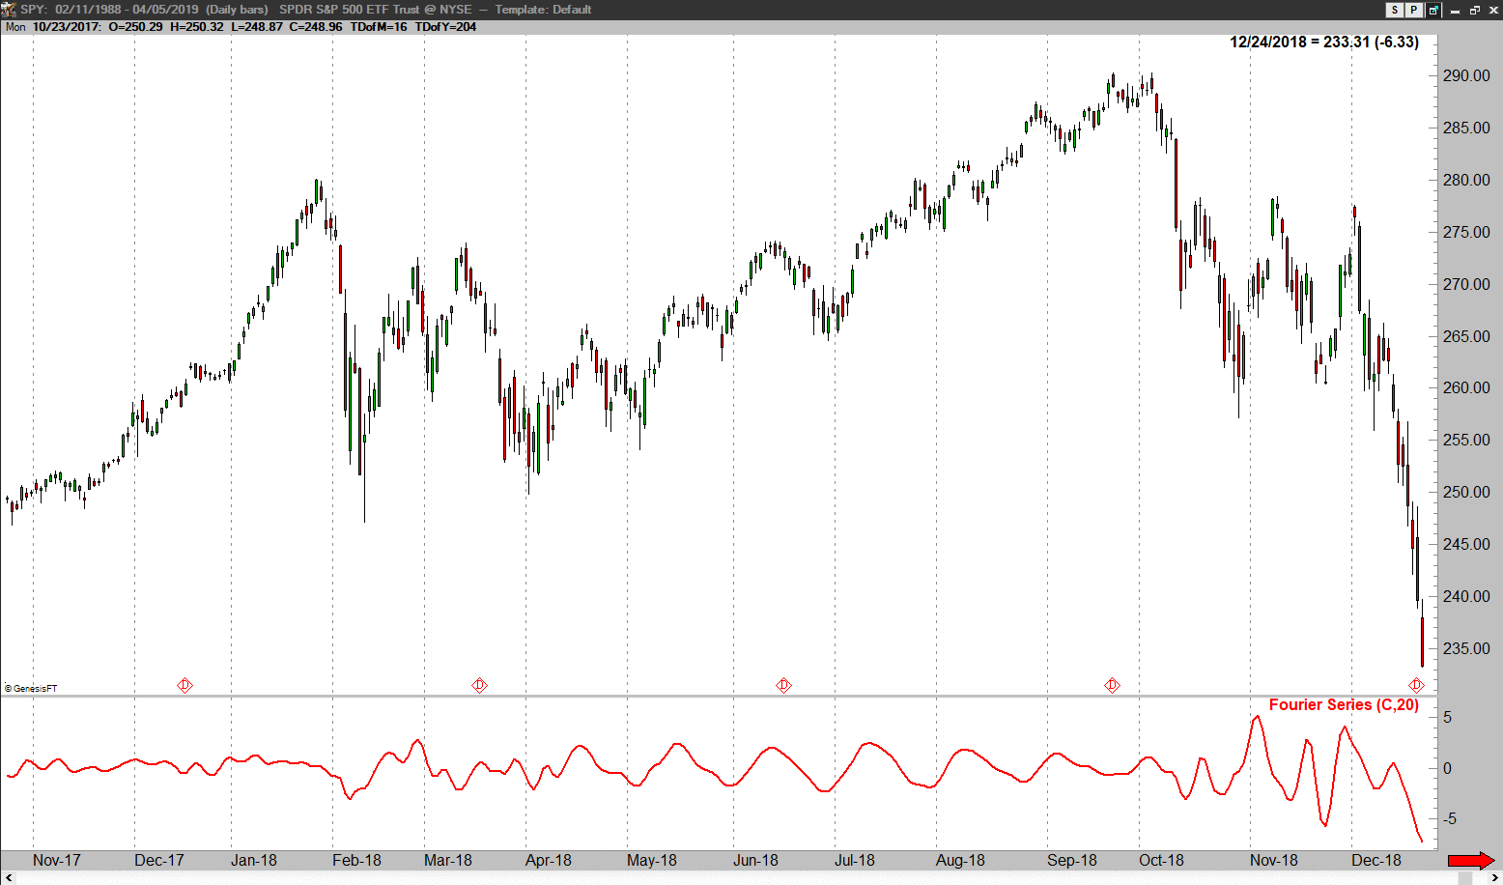The image size is (1503, 885).
Task: Click the 245.00 price axis label
Action: click(x=1466, y=544)
